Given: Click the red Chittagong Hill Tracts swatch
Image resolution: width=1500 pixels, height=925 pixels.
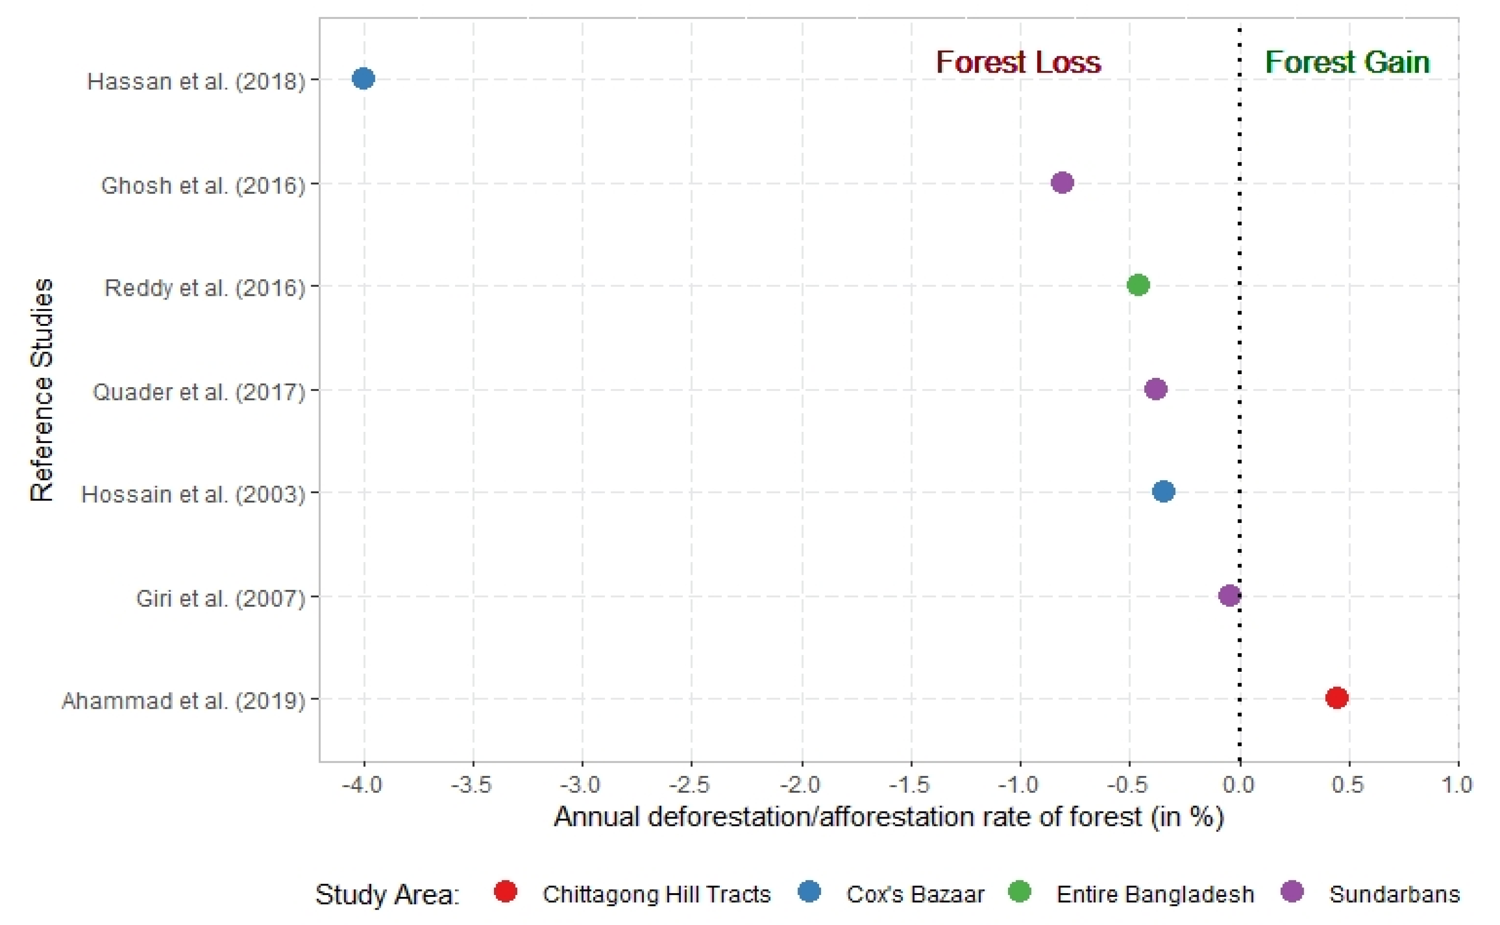Looking at the screenshot, I should [505, 892].
